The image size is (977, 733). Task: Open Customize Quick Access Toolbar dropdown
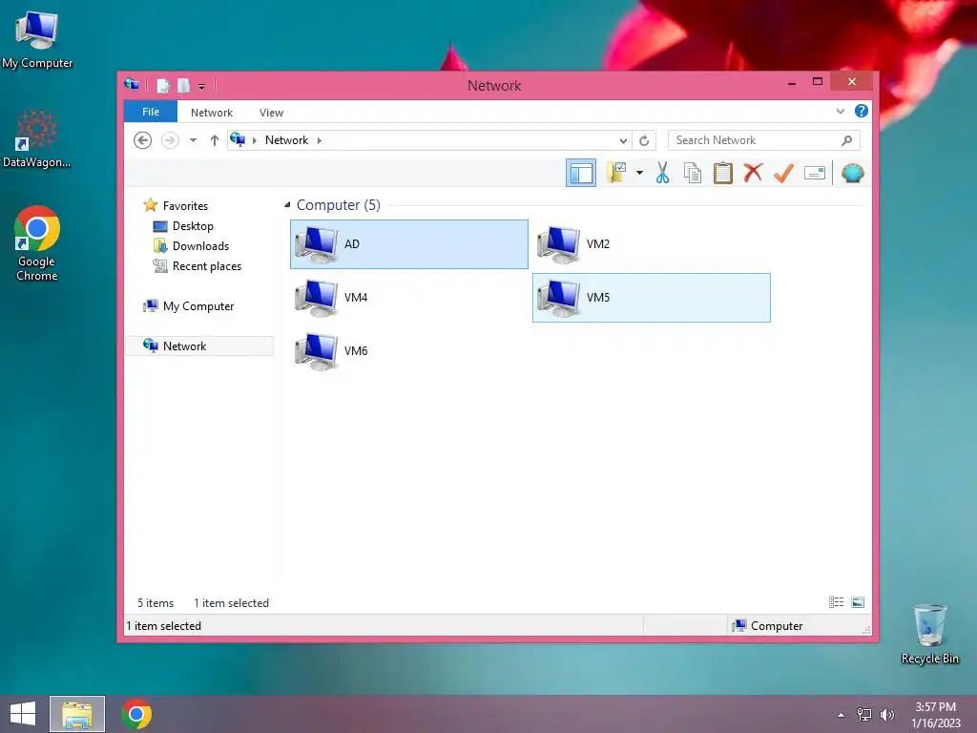[202, 87]
